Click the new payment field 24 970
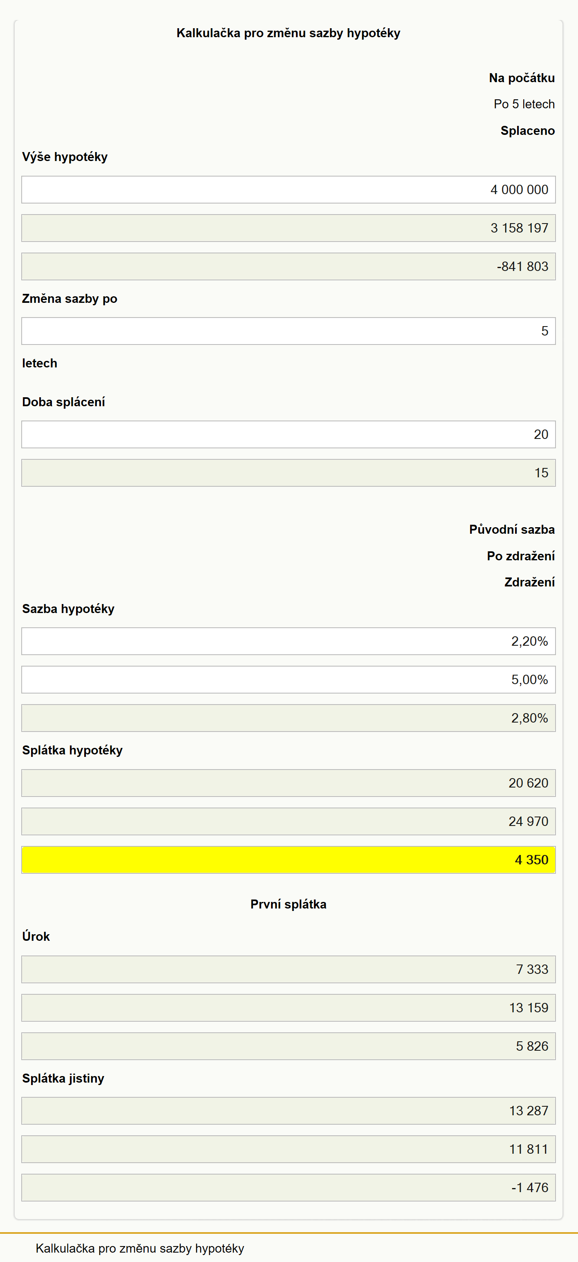This screenshot has height=1262, width=578. (x=289, y=821)
